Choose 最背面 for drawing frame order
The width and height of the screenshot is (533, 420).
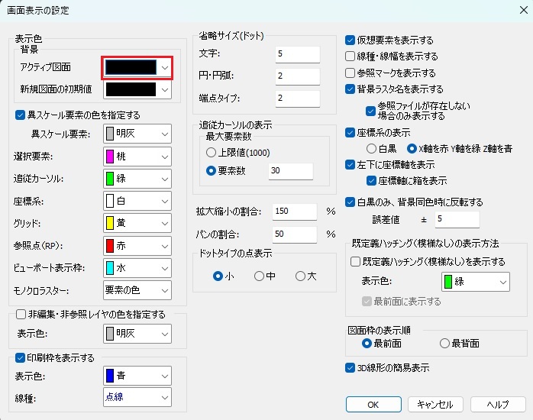(445, 344)
